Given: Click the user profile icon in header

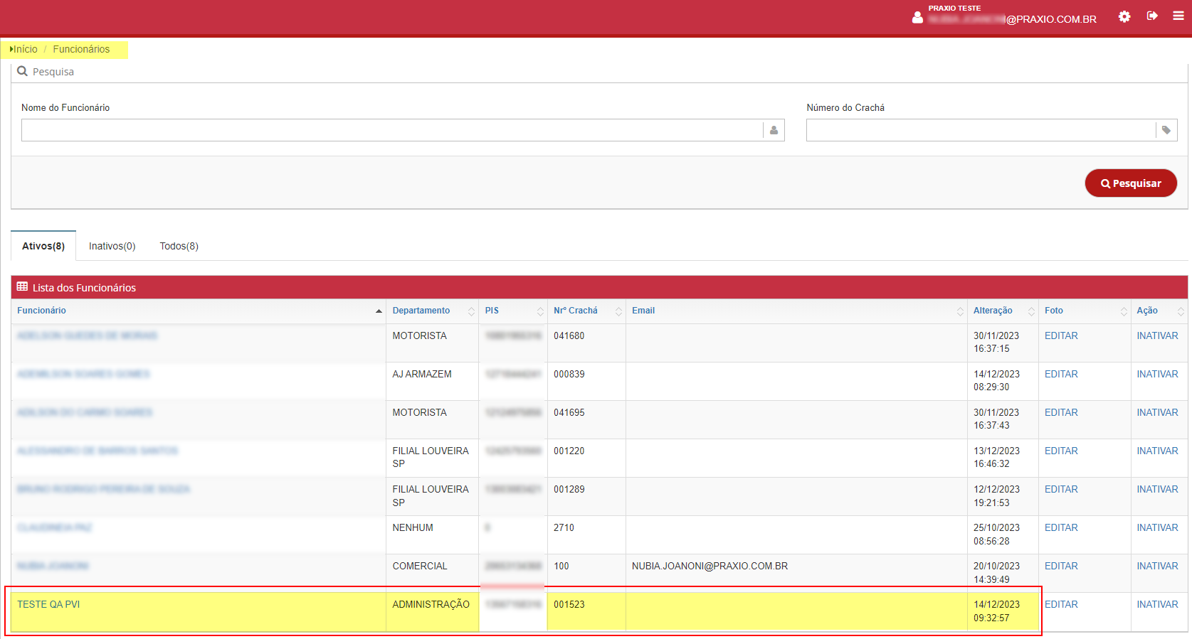Looking at the screenshot, I should [917, 18].
